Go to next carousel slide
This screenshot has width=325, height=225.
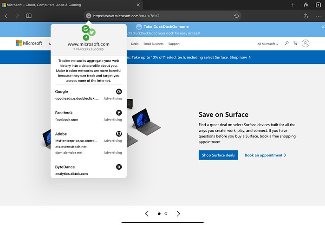tap(178, 214)
